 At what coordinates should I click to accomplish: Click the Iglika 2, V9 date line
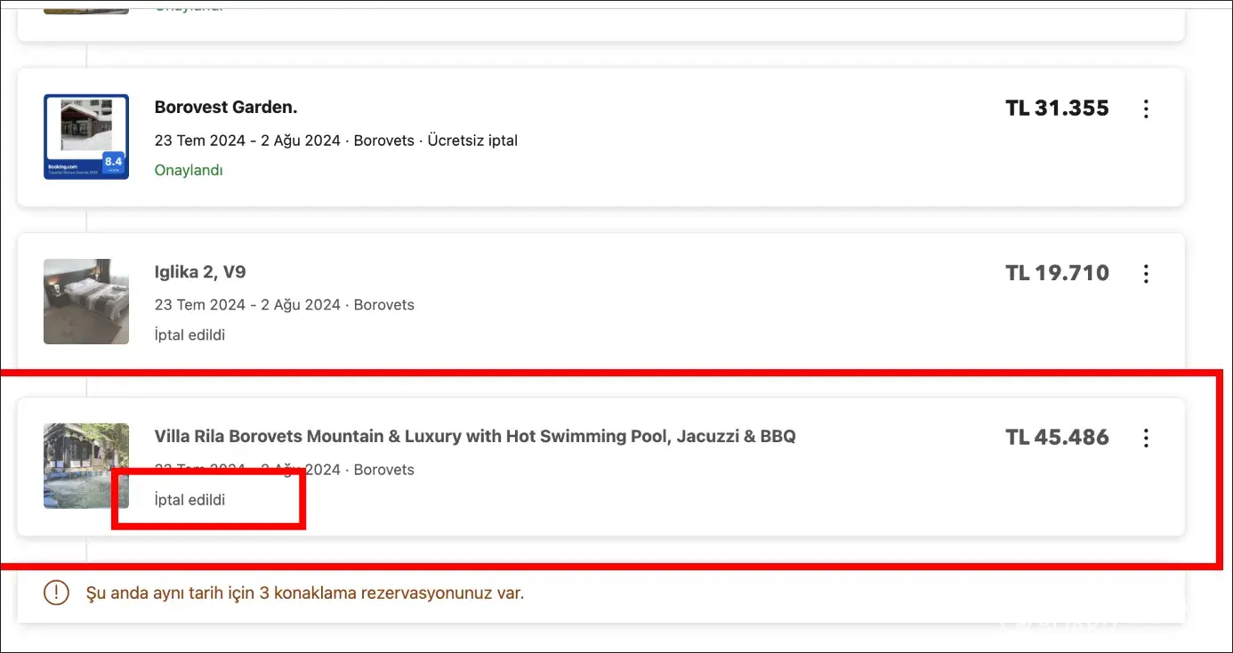[x=285, y=305]
